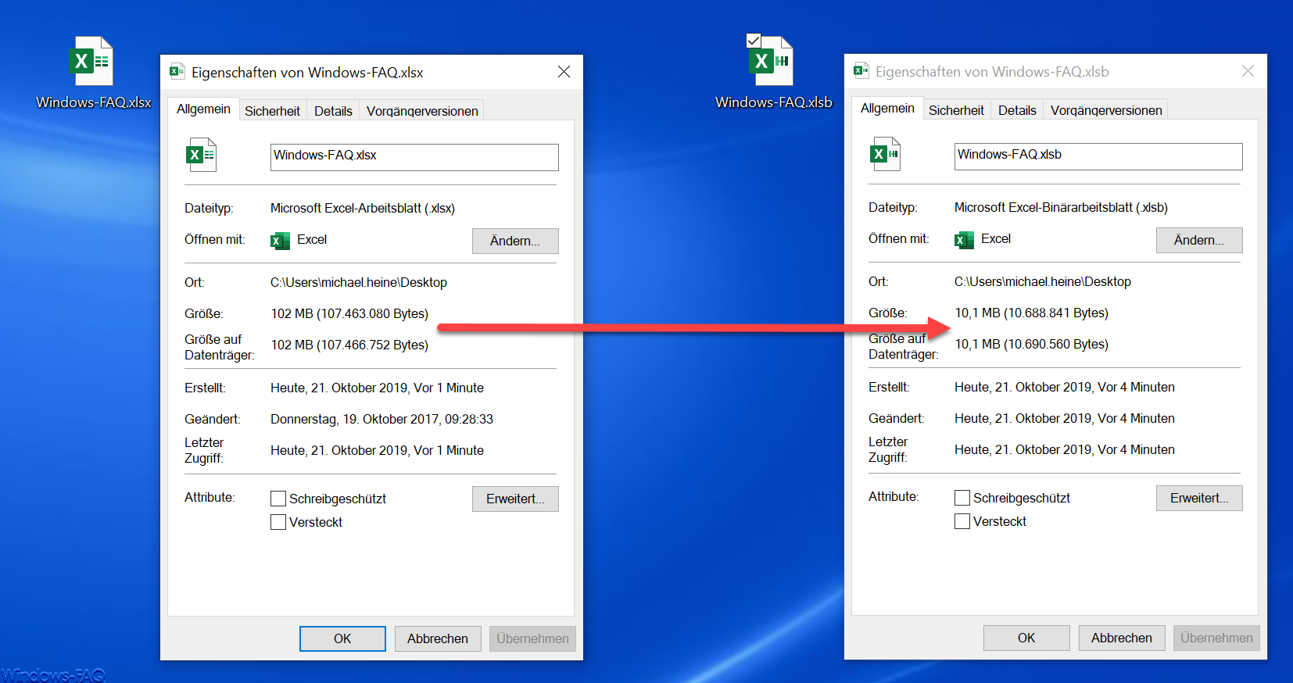Click the size on disk 10,1 MB (10.690.560 Bytes)
This screenshot has width=1293, height=683.
tap(1032, 344)
